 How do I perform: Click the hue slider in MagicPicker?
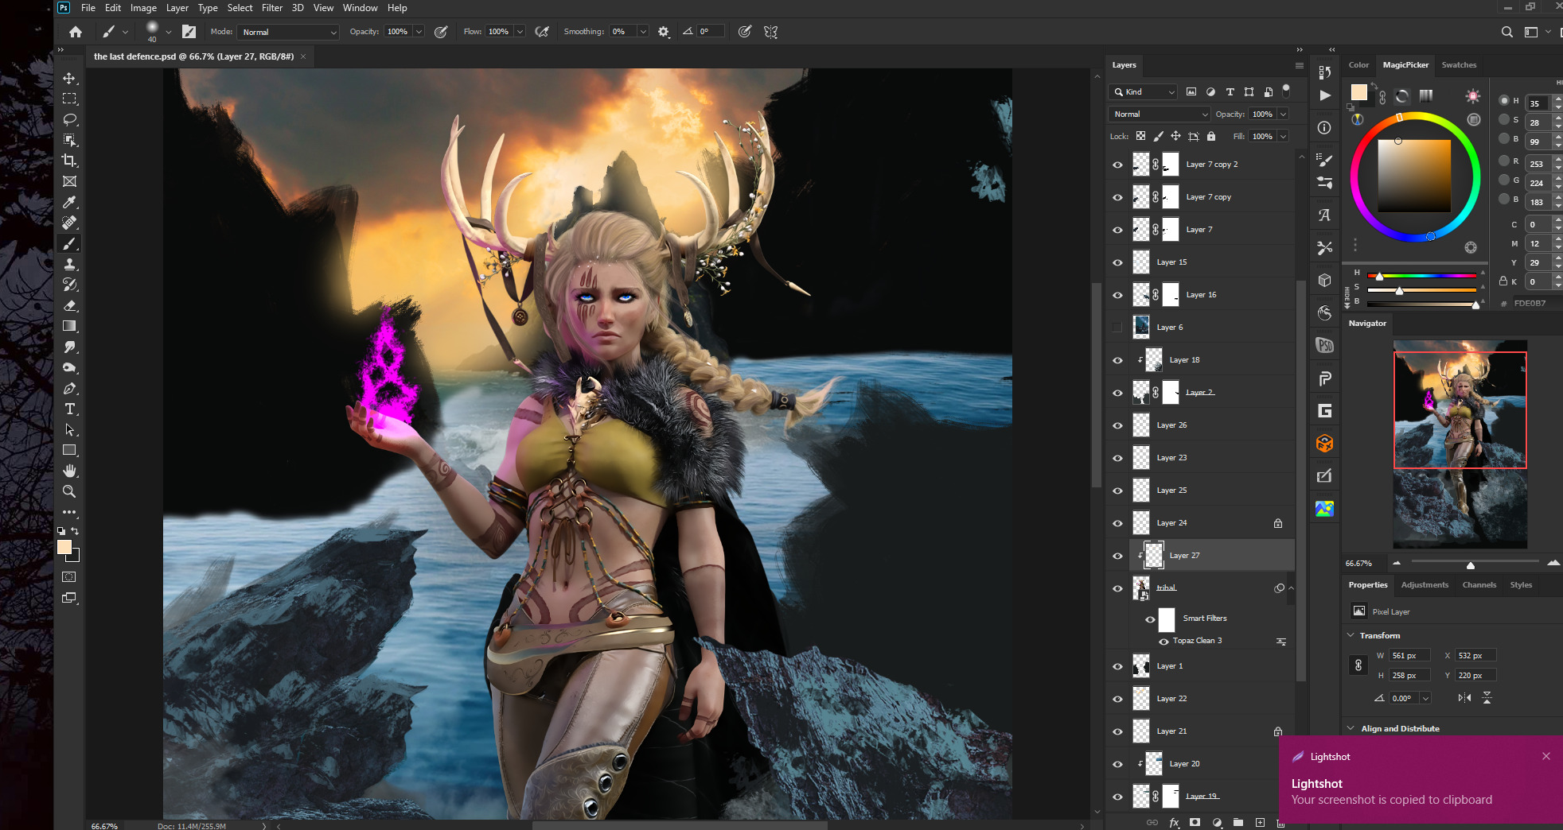click(1421, 275)
